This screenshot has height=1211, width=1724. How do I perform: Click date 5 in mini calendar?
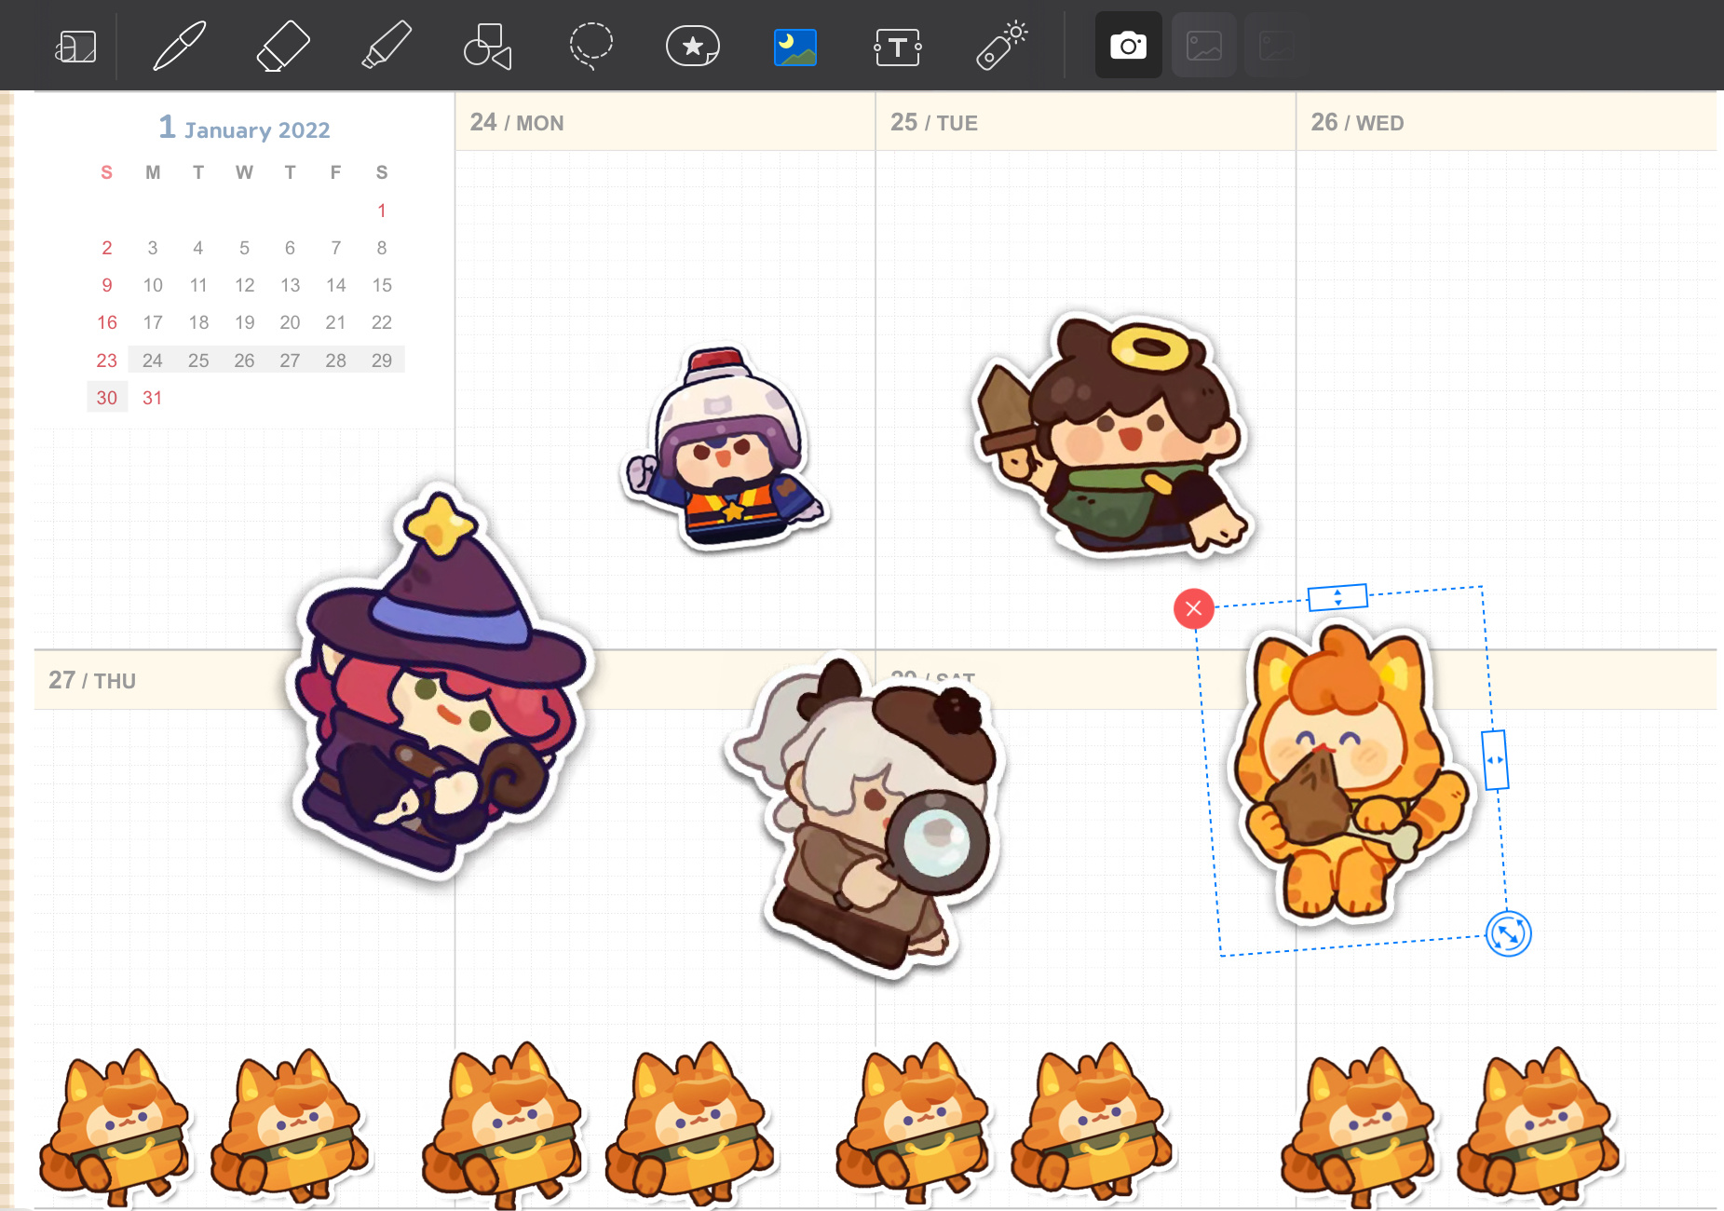(x=244, y=248)
